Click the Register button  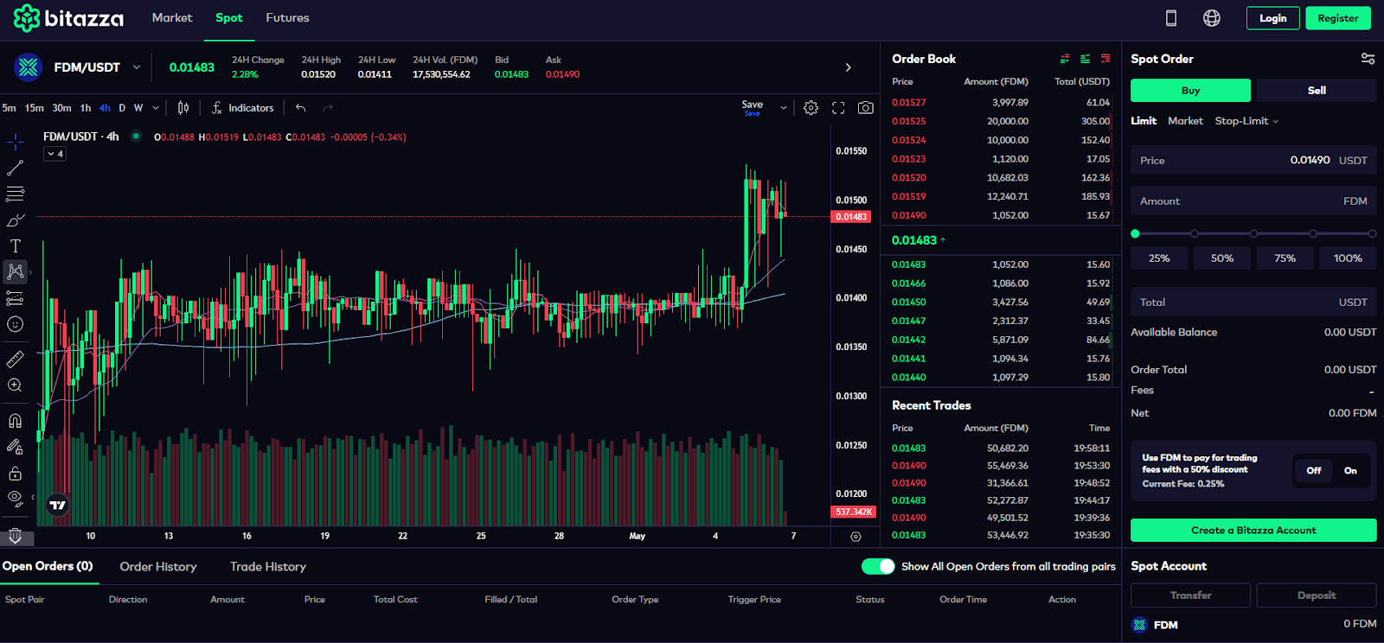tap(1337, 18)
